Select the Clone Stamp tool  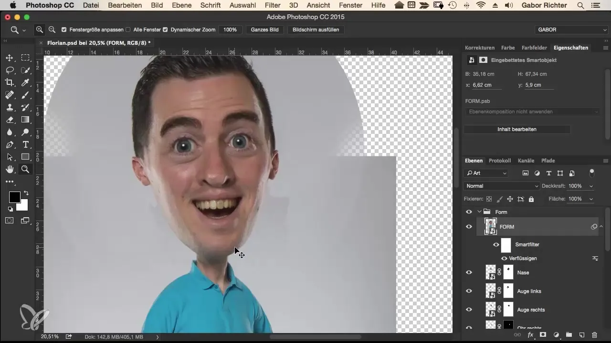click(10, 107)
